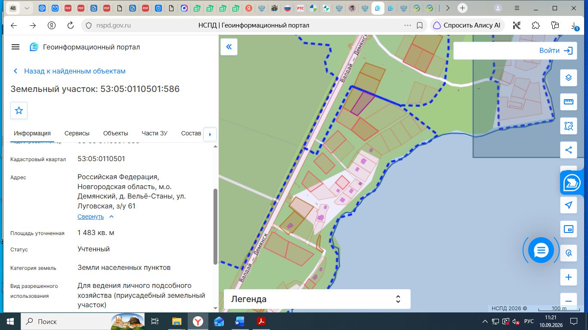The width and height of the screenshot is (588, 330).
Task: Switch to the Части ЗУ tab
Action: click(x=155, y=133)
